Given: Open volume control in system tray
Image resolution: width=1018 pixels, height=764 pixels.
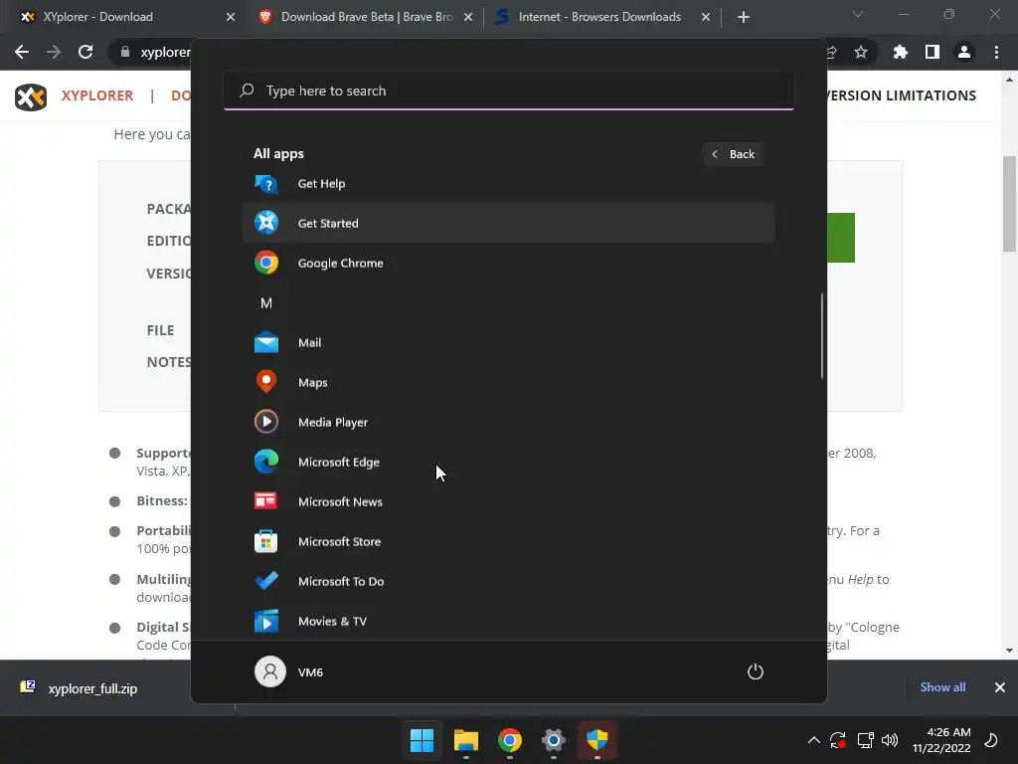Looking at the screenshot, I should [890, 740].
